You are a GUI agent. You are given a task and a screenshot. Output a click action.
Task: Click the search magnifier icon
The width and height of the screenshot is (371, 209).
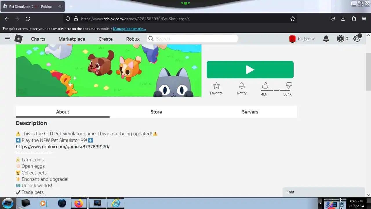(x=151, y=39)
